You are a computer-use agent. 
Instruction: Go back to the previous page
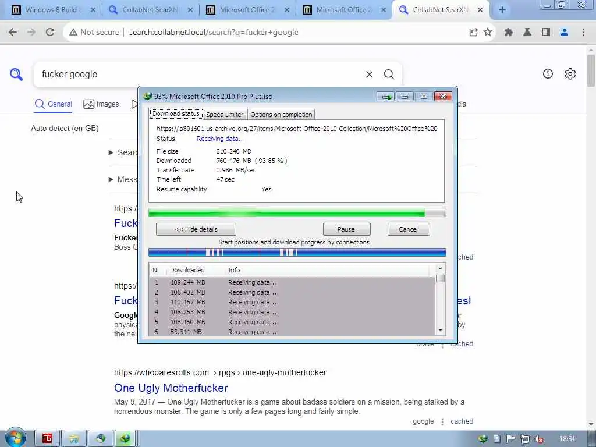pos(13,33)
